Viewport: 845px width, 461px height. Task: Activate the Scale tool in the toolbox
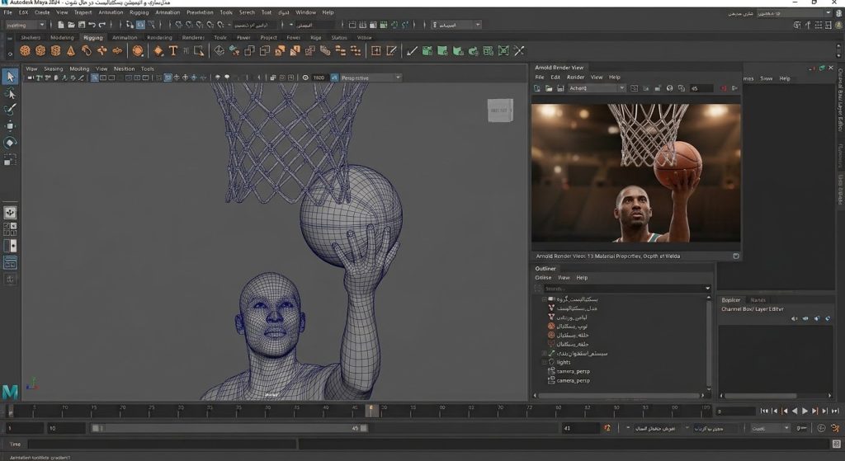click(x=10, y=159)
